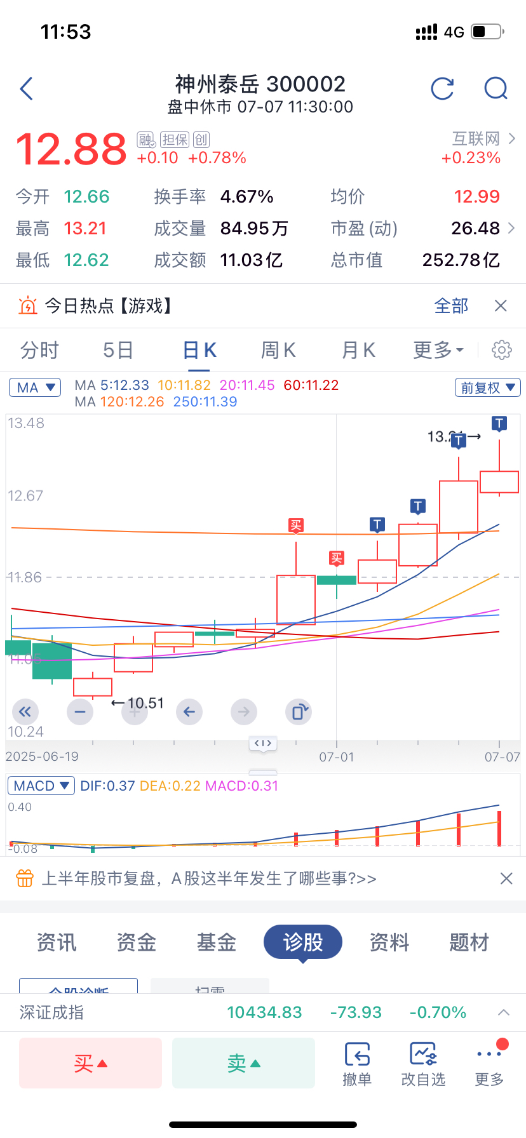Tap the alarm icon beside 今日热点
Viewport: 526px width, 1138px height.
28,306
